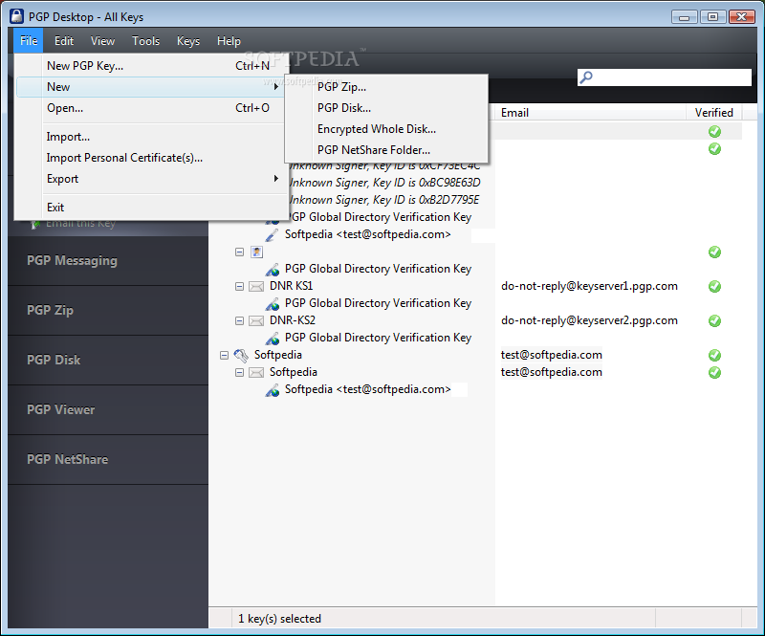Click pencil signature icon before Softpedia <test@softpedia.com>

(272, 234)
